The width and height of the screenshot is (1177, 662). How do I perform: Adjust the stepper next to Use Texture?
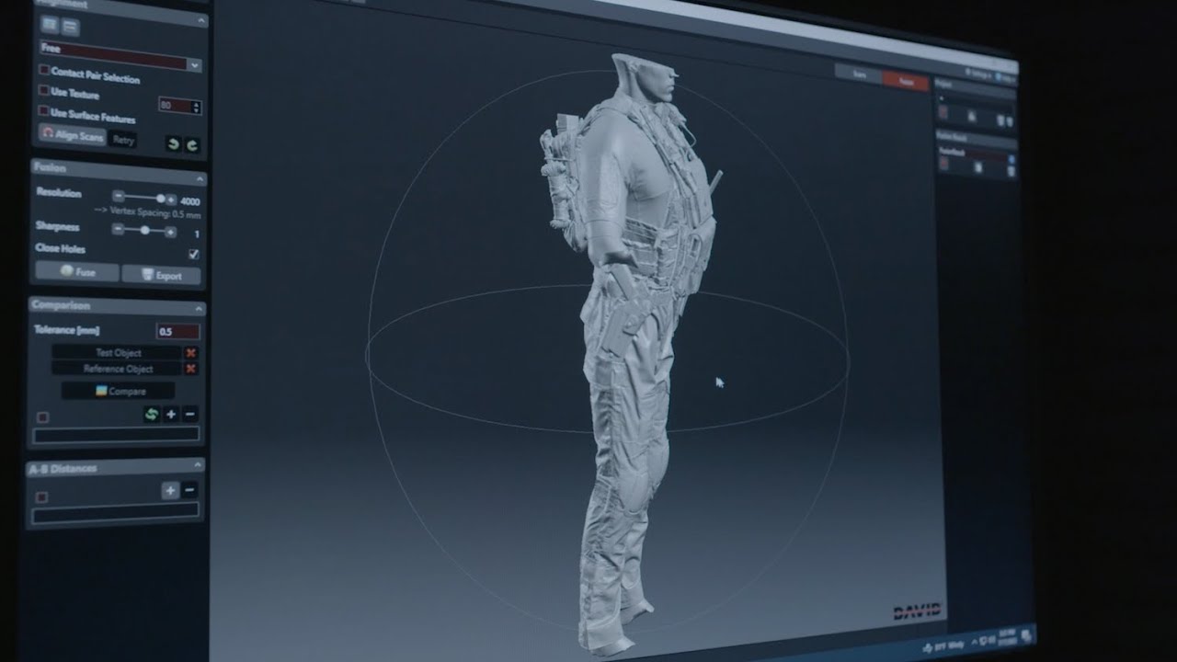pyautogui.click(x=198, y=108)
